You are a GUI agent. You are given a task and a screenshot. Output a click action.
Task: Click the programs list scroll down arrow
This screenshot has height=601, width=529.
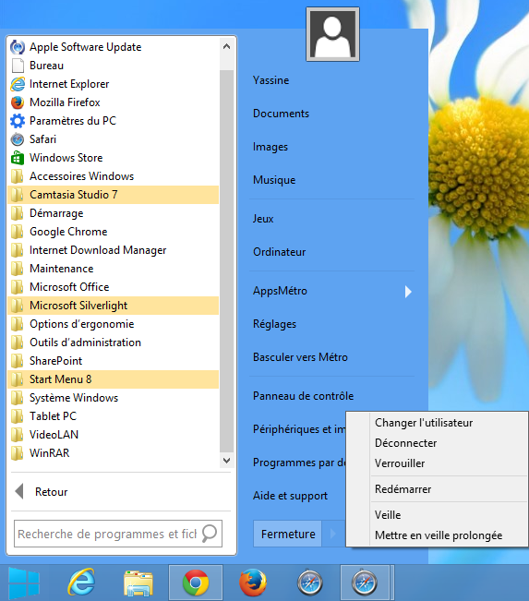coord(226,461)
